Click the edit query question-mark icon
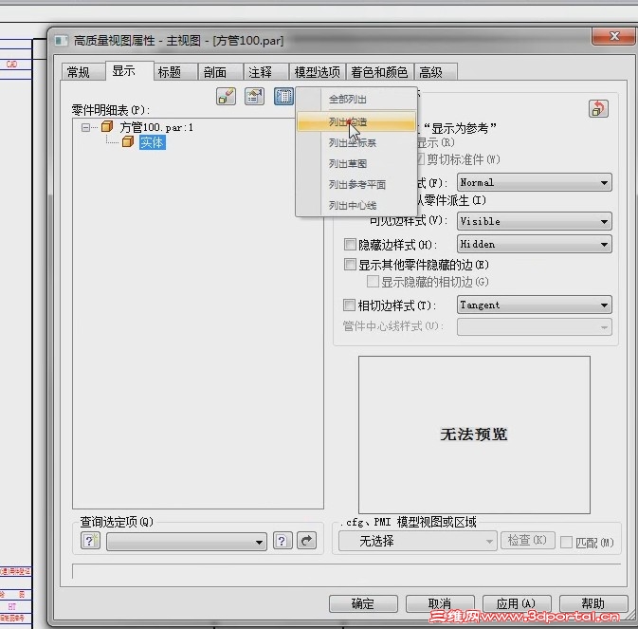This screenshot has width=638, height=629. [x=283, y=541]
